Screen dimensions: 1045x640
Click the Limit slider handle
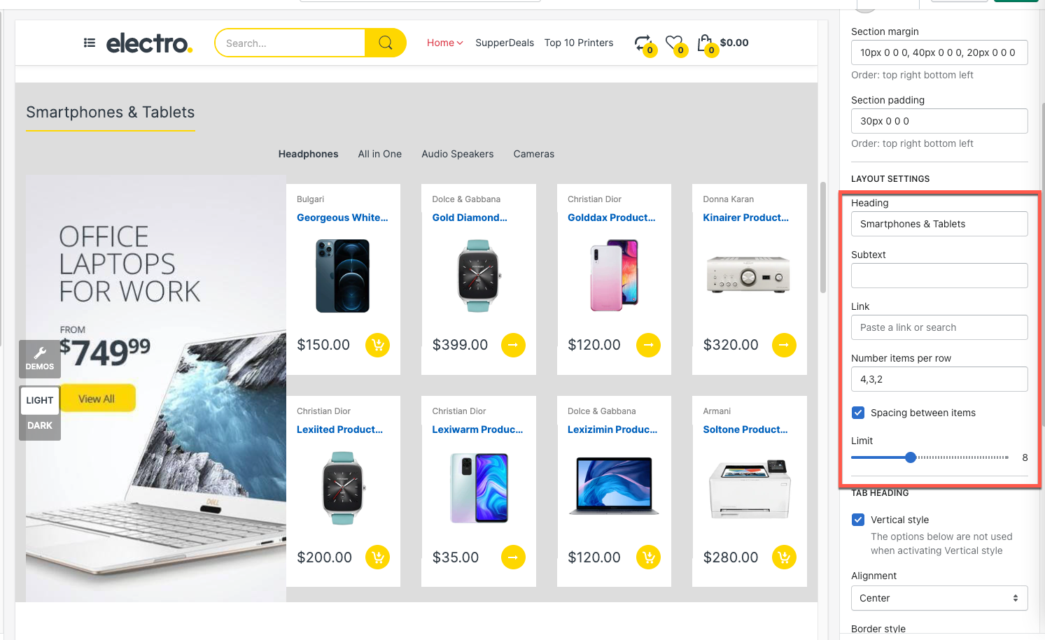click(911, 457)
